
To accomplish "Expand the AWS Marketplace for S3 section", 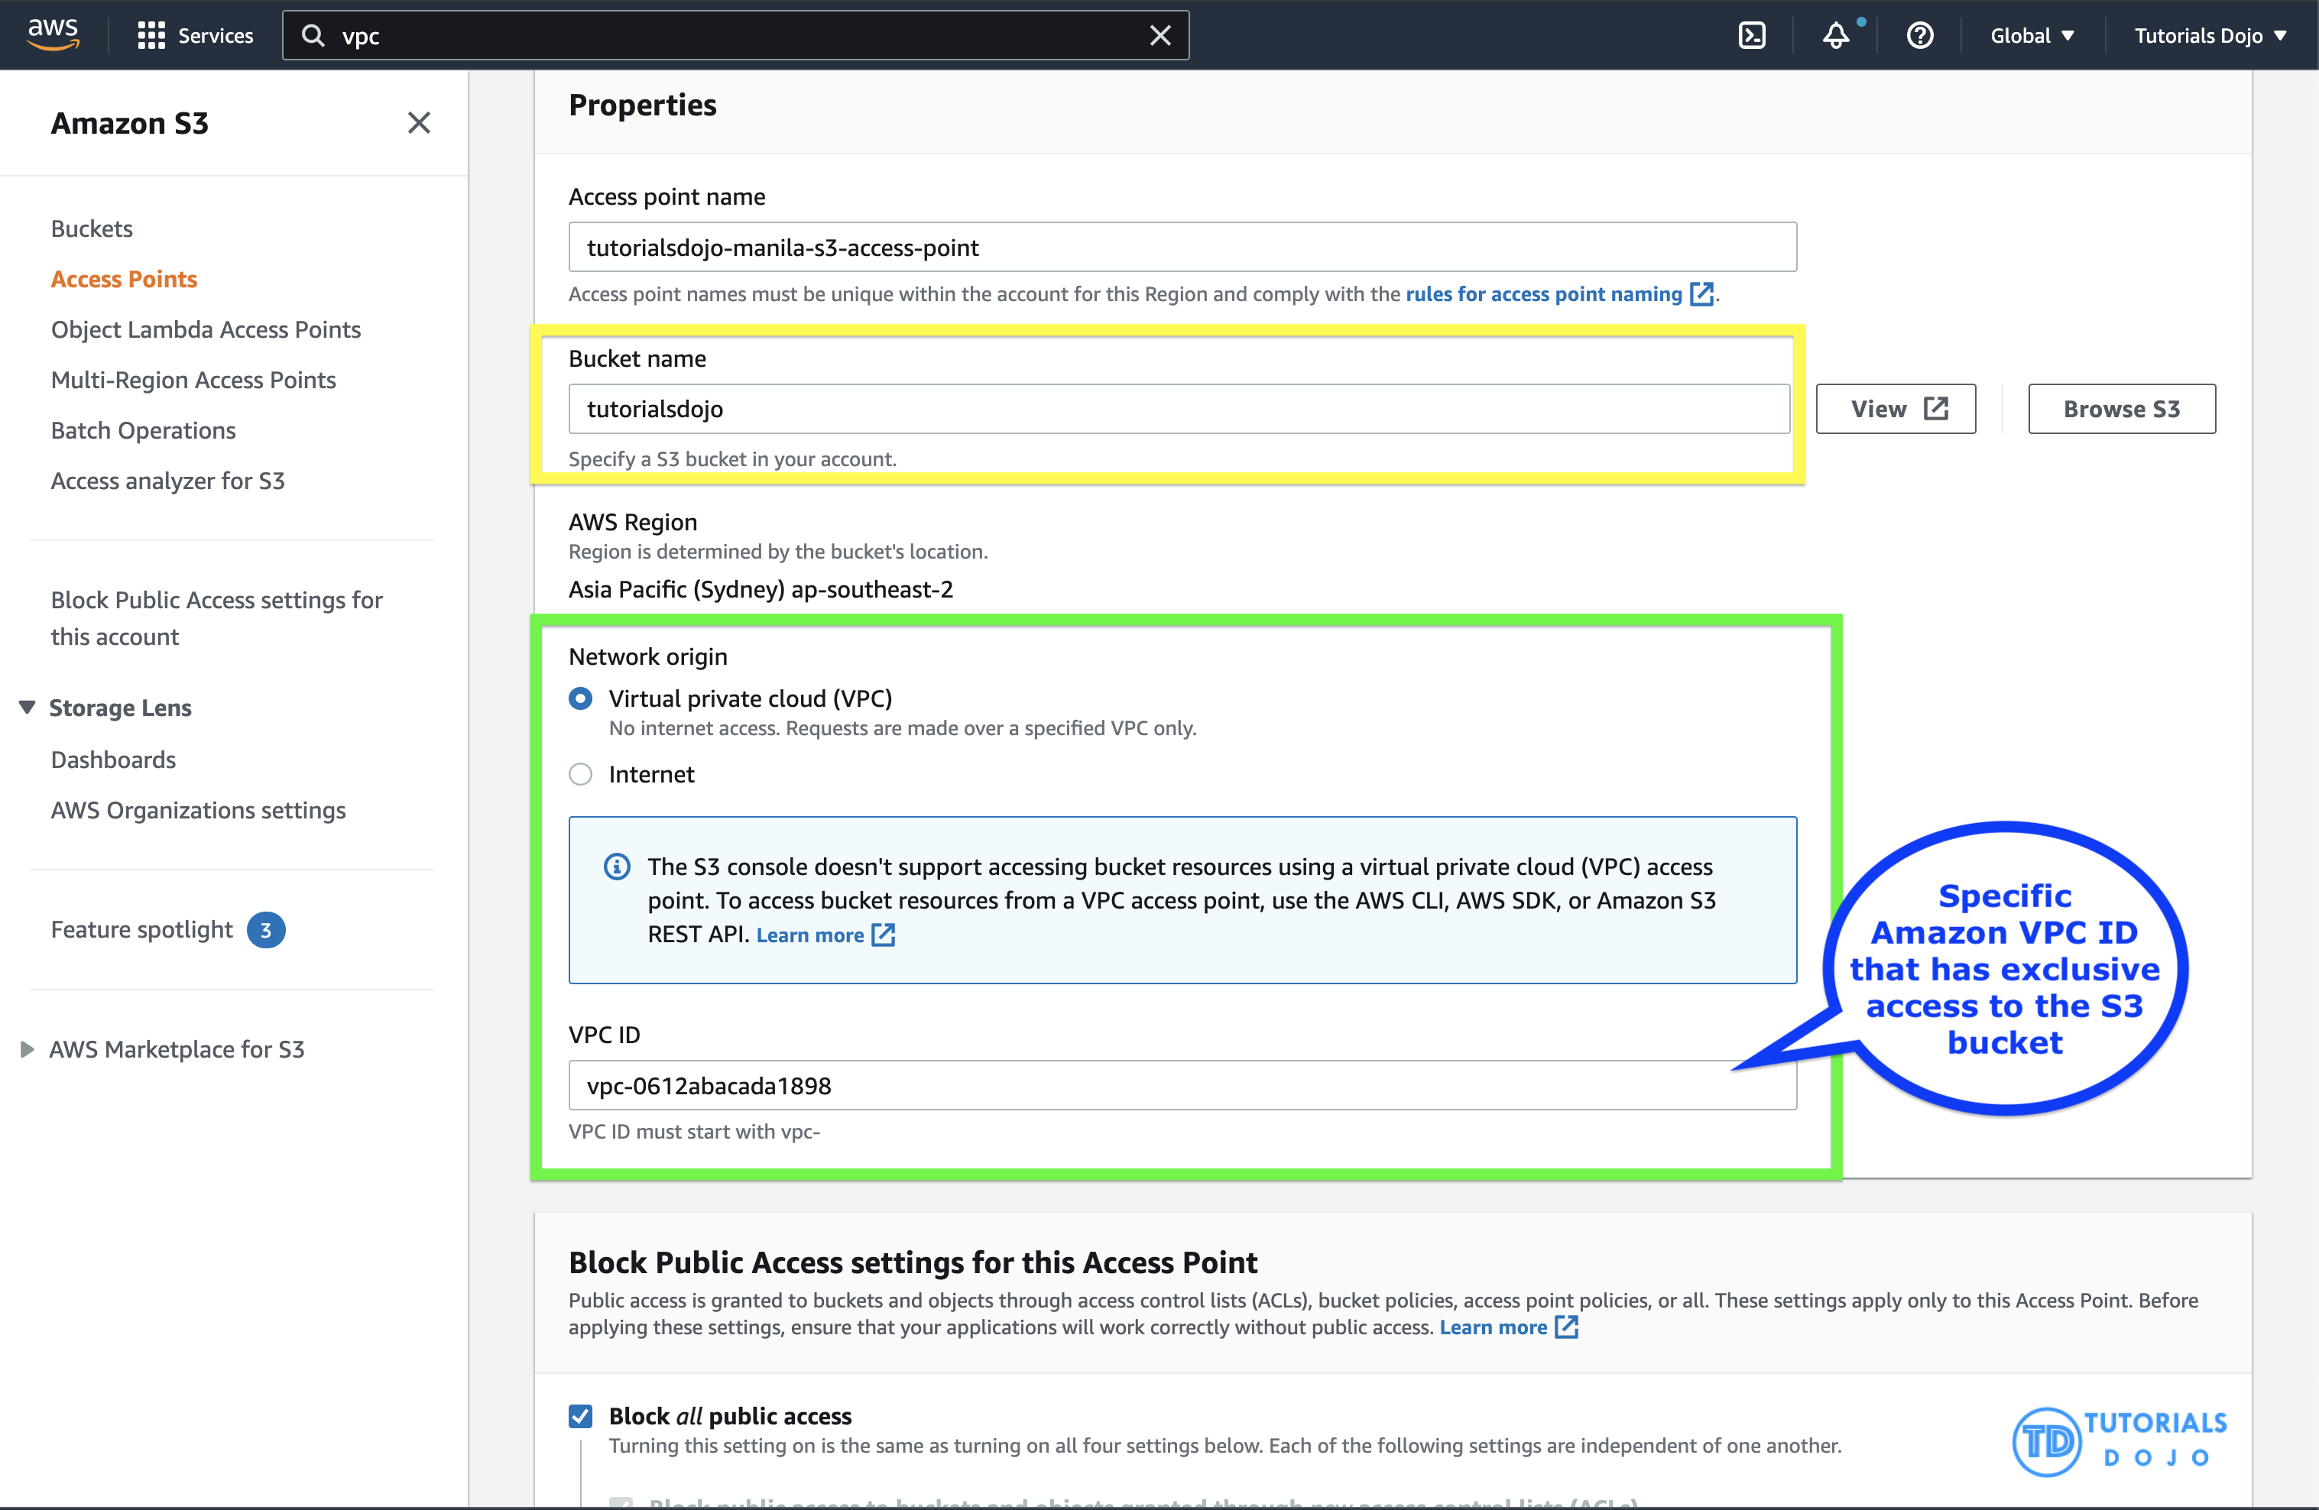I will (x=28, y=1049).
